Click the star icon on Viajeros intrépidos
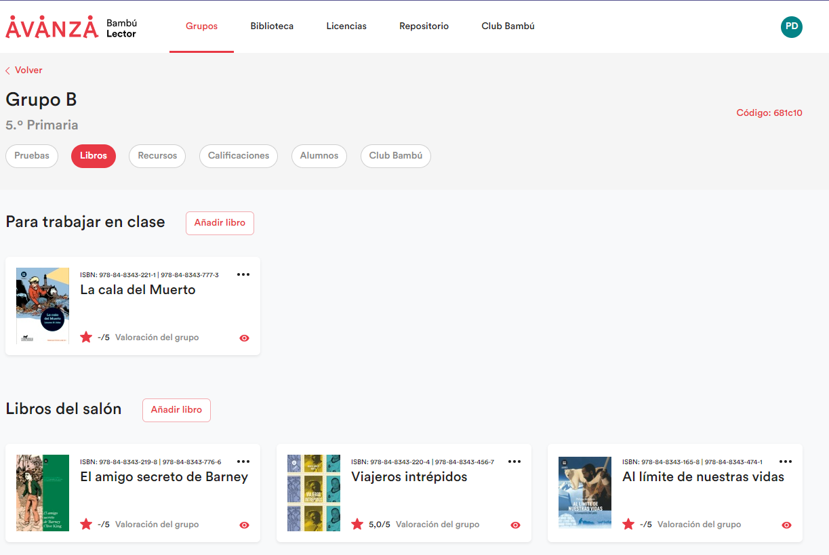The image size is (829, 555). coord(357,525)
